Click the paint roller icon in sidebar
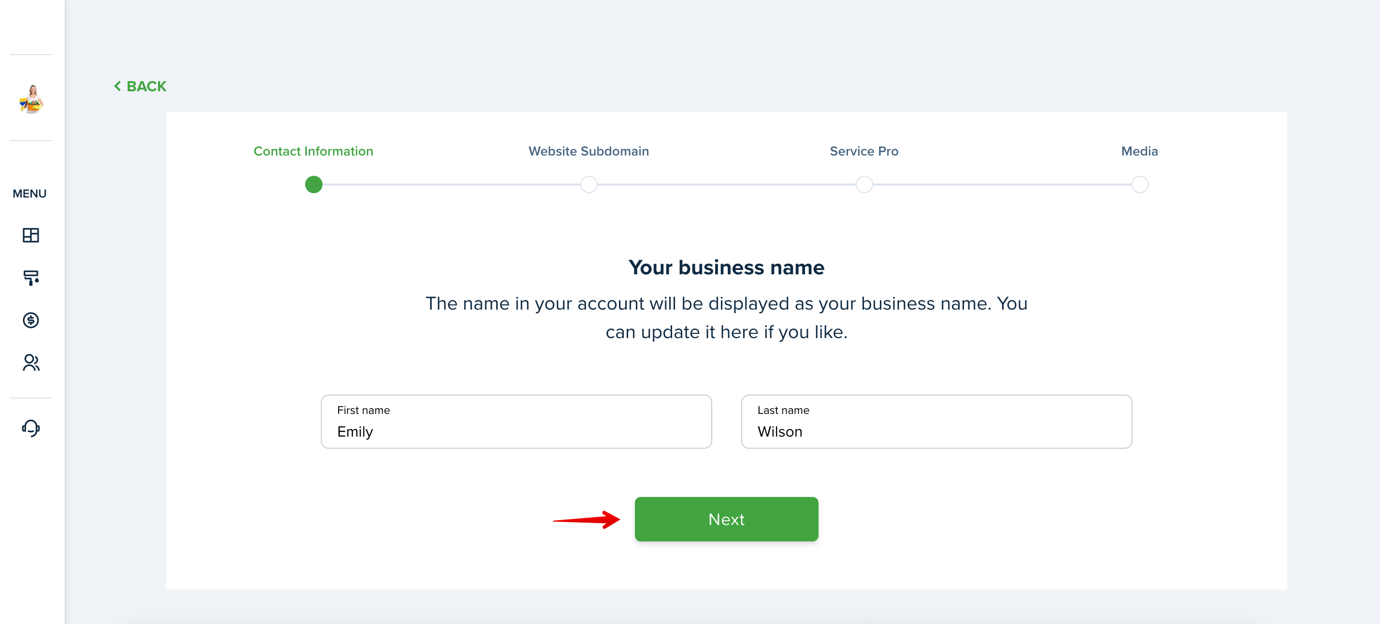The height and width of the screenshot is (624, 1380). coord(30,277)
